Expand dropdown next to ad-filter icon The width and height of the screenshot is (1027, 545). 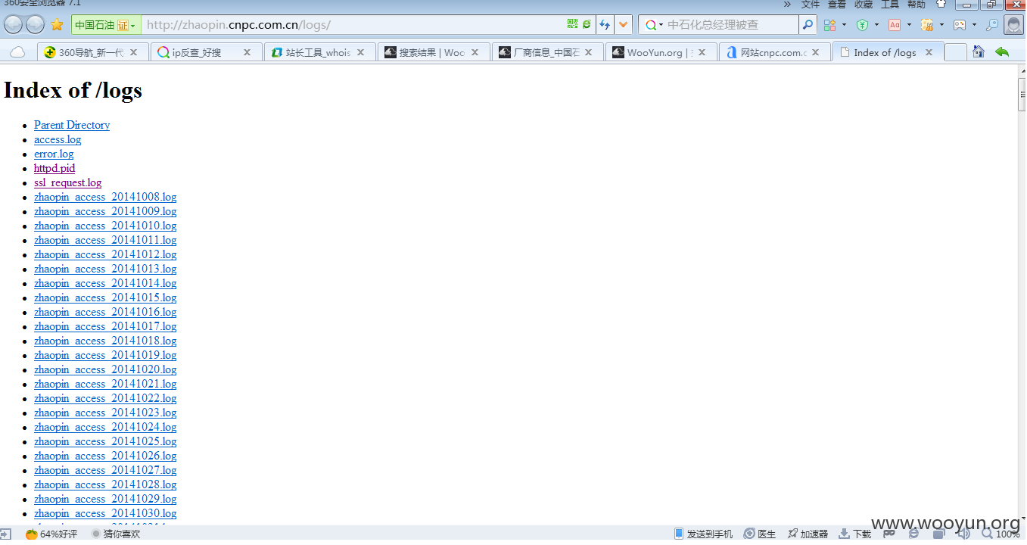click(941, 25)
